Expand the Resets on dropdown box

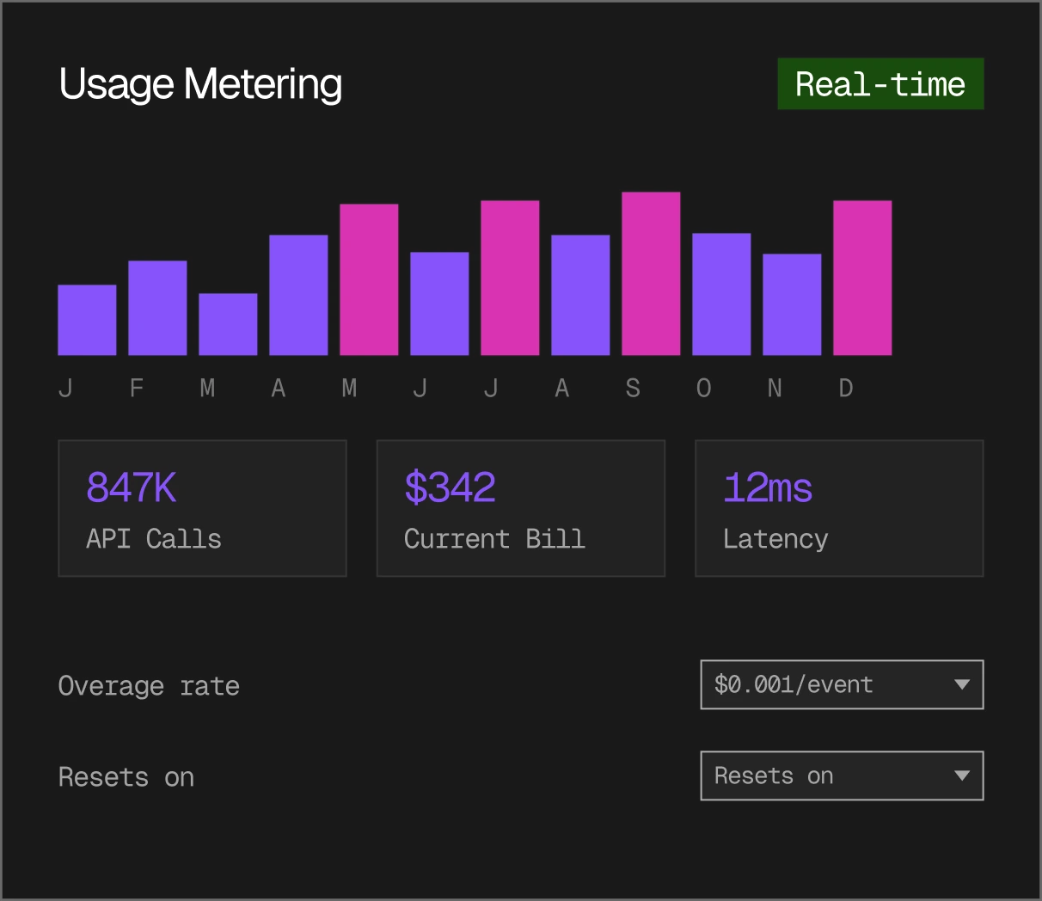tap(842, 775)
